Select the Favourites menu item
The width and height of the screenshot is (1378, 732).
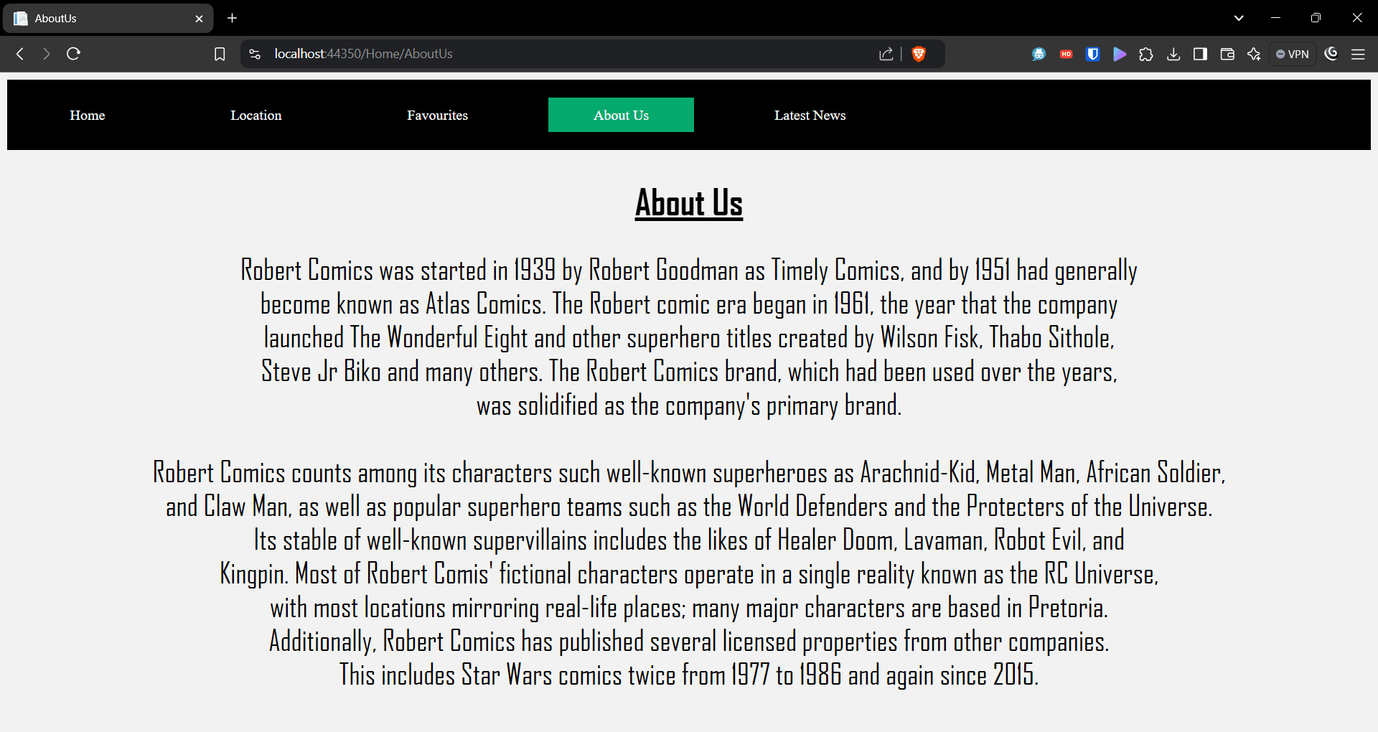pyautogui.click(x=437, y=115)
